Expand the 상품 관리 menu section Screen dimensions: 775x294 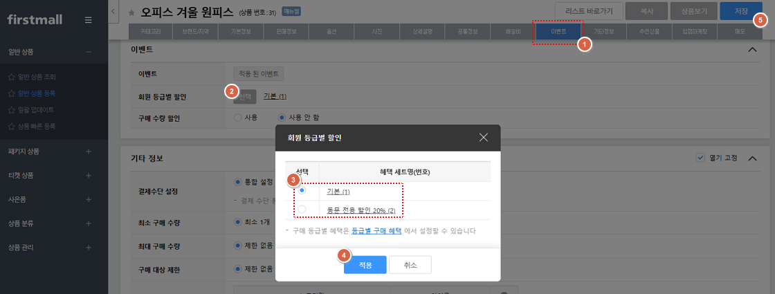pyautogui.click(x=89, y=247)
